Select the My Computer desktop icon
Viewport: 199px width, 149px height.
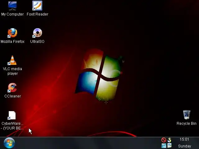[12, 6]
